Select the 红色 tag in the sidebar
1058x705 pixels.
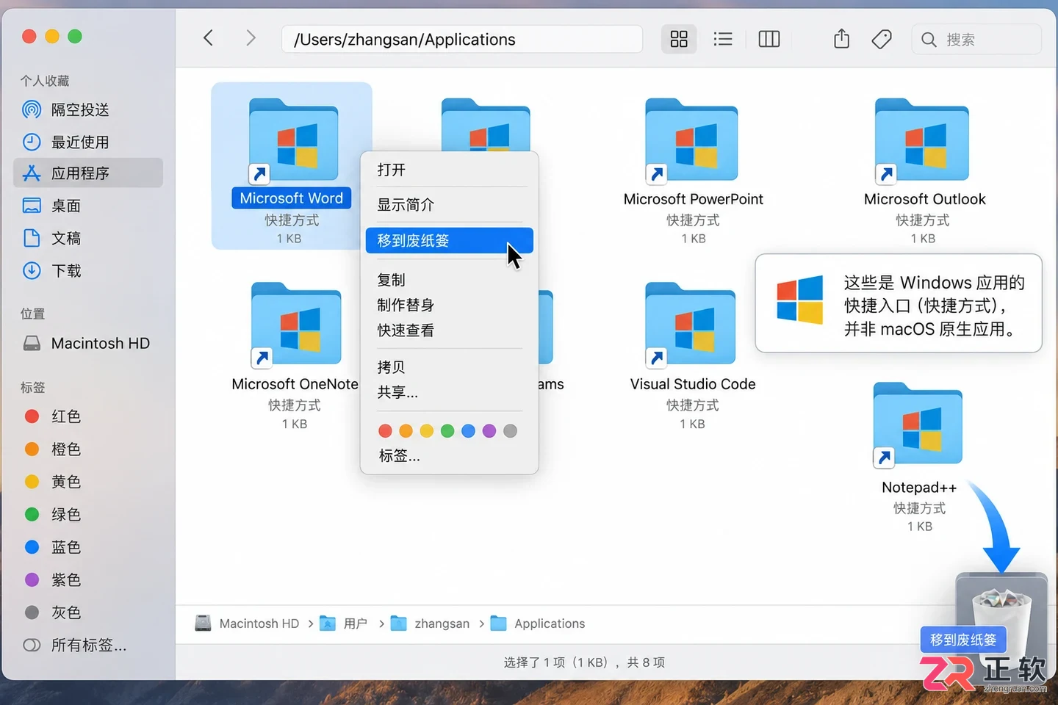[x=88, y=416]
